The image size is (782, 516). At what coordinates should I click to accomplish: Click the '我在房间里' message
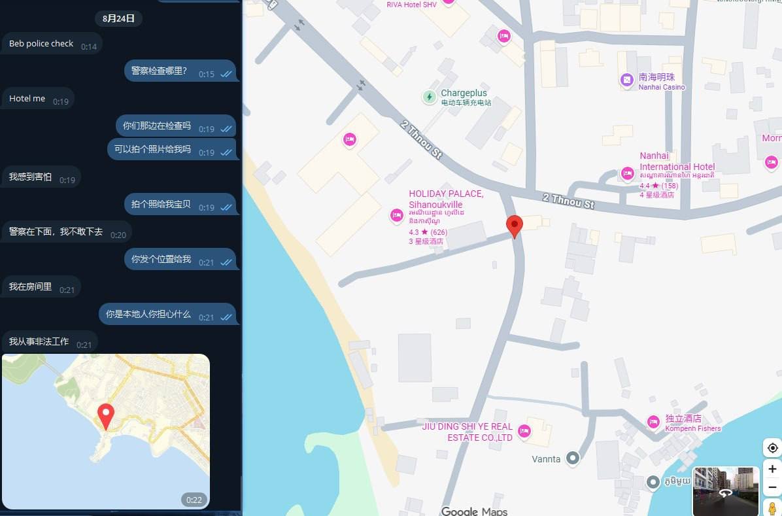pos(41,286)
